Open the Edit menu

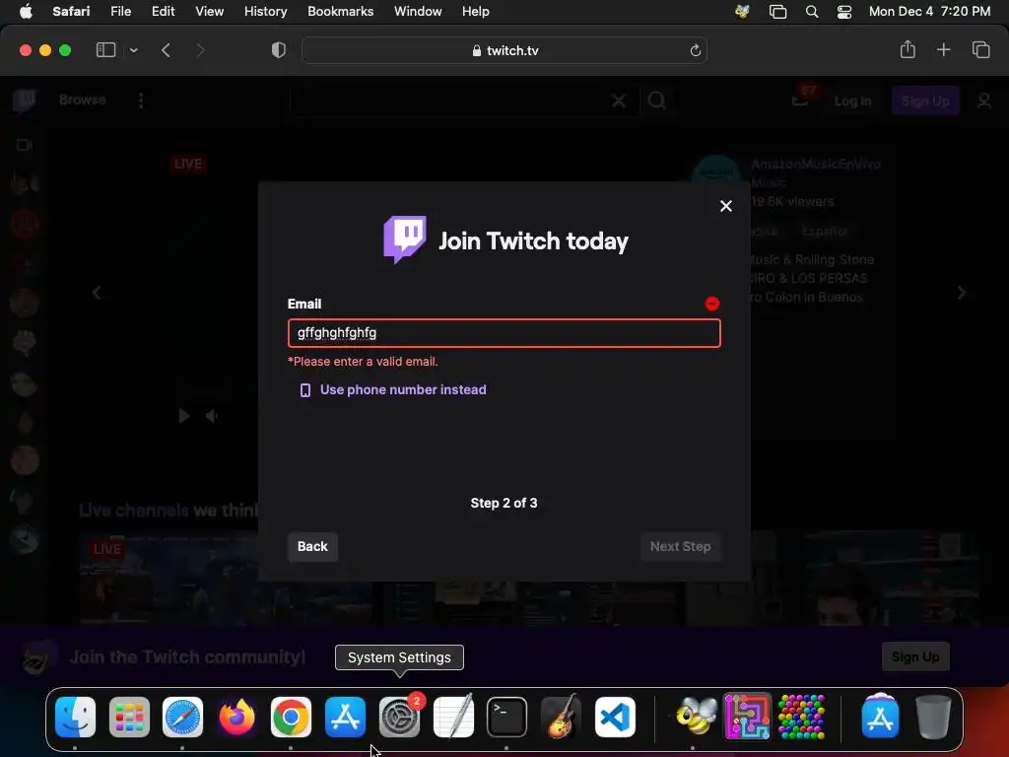point(163,12)
